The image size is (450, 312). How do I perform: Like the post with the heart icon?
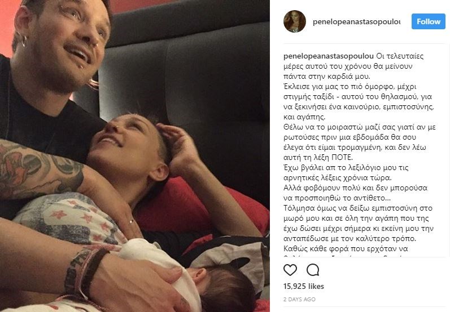[290, 270]
